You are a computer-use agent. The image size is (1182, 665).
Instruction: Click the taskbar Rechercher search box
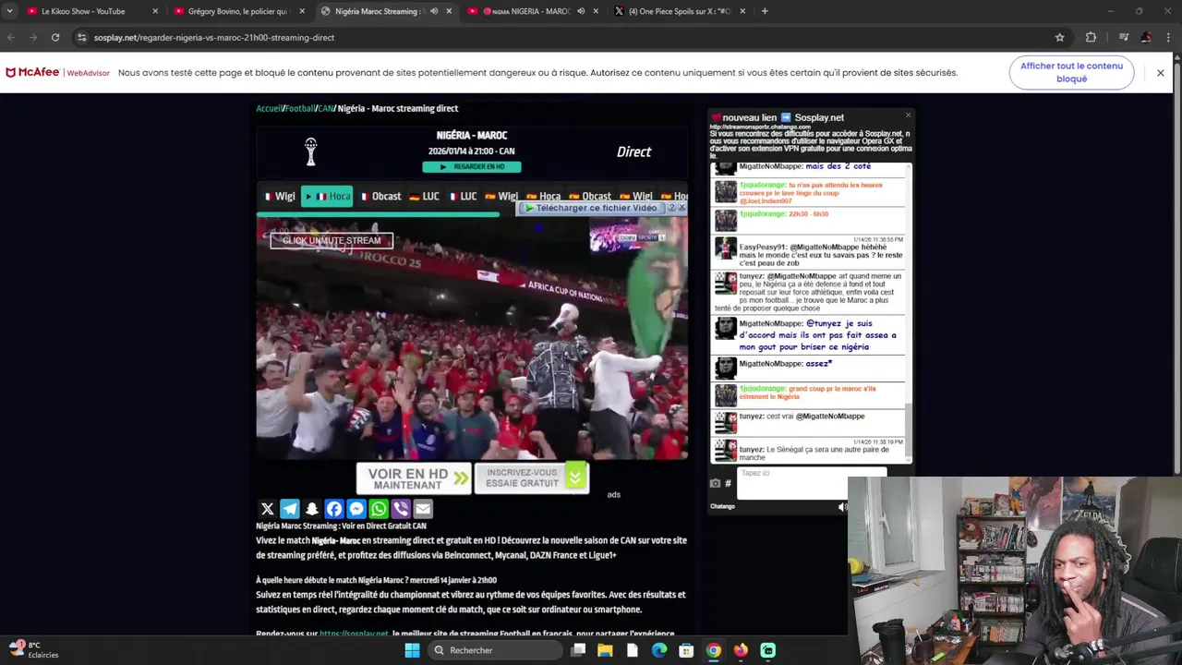pos(497,650)
